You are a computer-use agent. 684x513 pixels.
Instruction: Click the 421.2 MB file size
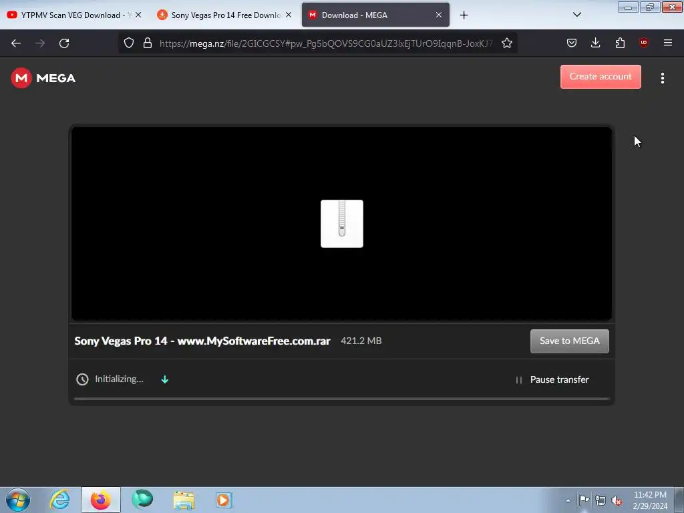pyautogui.click(x=361, y=341)
